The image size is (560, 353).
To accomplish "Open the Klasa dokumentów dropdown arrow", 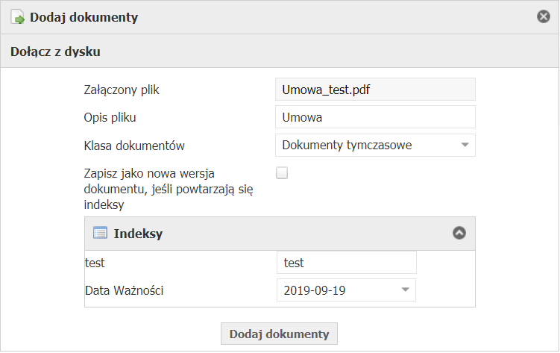I will pyautogui.click(x=465, y=145).
